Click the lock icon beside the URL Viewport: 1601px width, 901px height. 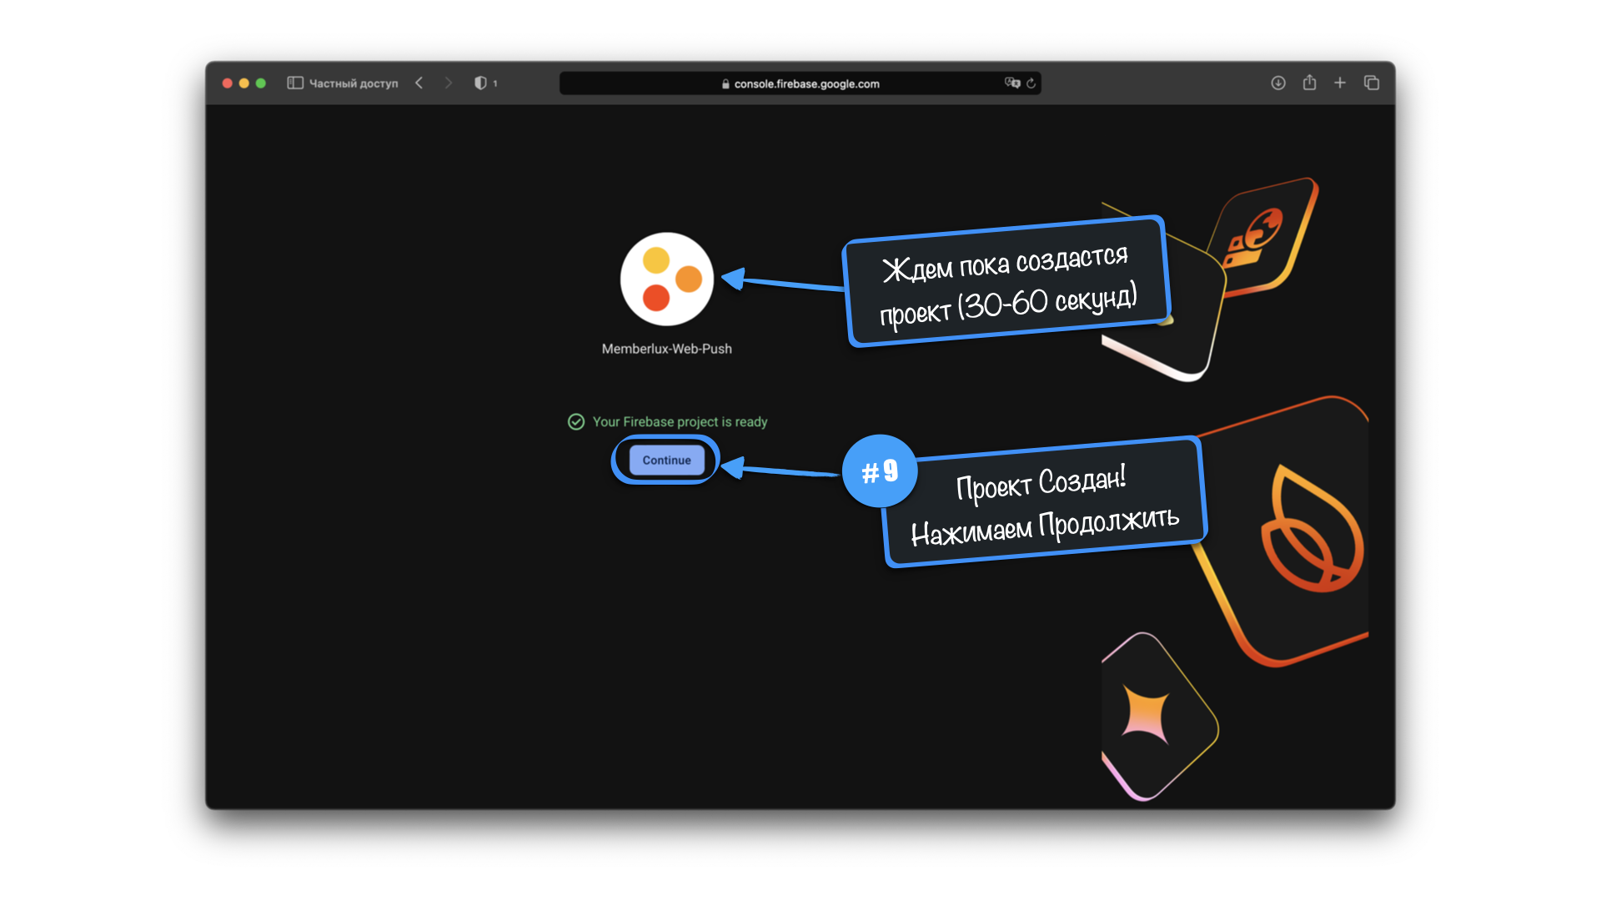[x=725, y=83]
